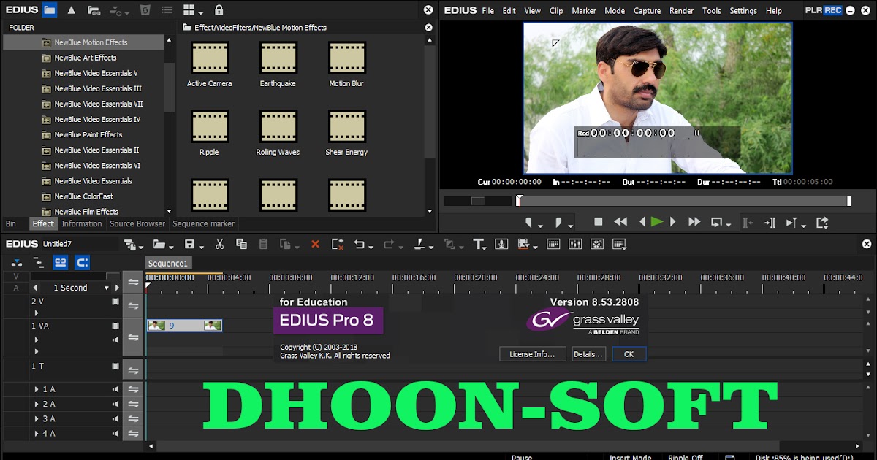Screen dimensions: 877x460
Task: Open the Vector Scope/Waveform icon
Action: [x=597, y=244]
